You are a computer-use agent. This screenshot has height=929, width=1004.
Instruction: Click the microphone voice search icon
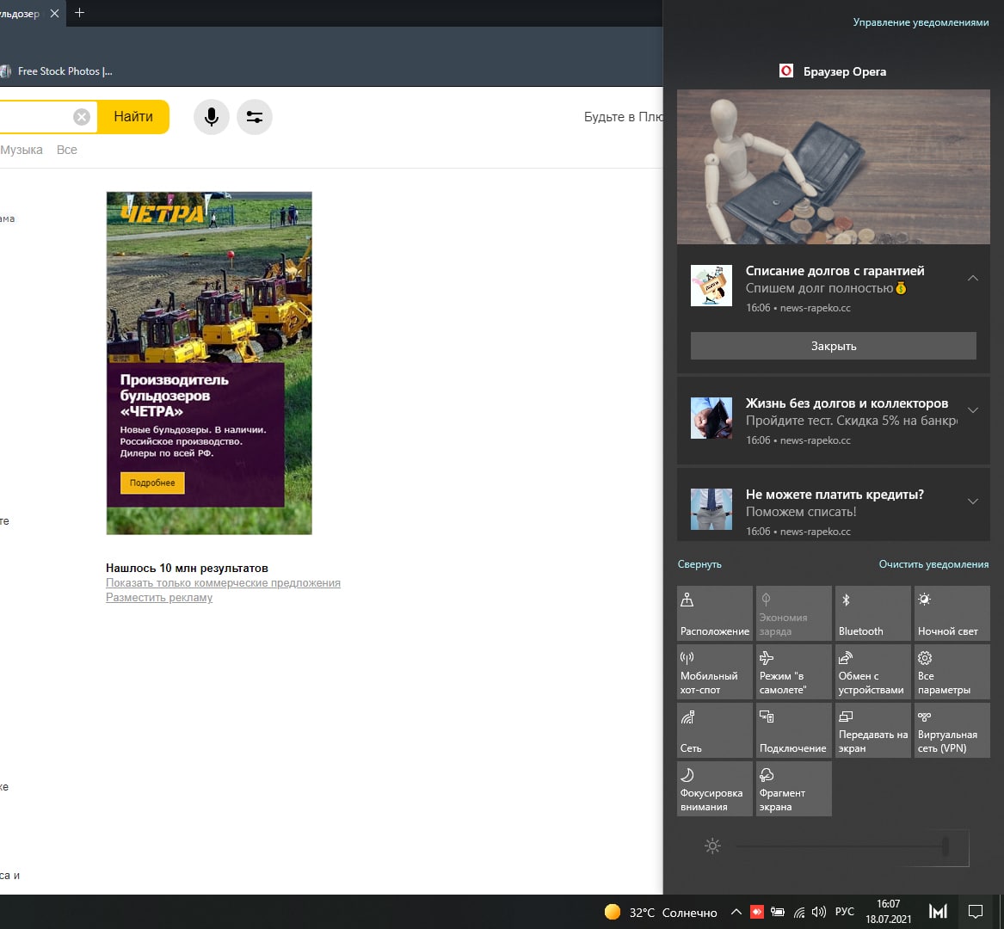click(x=212, y=117)
